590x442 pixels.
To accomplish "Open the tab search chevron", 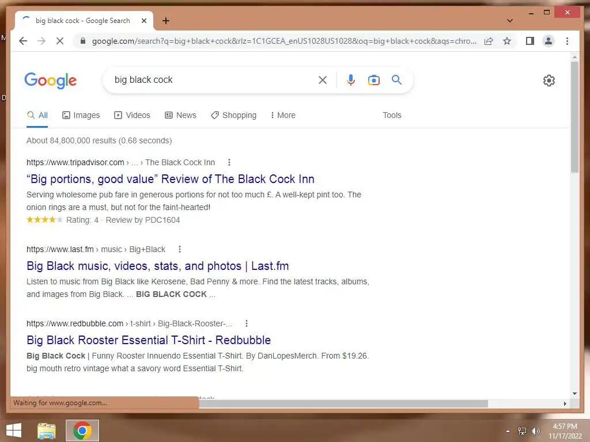I will [x=510, y=21].
